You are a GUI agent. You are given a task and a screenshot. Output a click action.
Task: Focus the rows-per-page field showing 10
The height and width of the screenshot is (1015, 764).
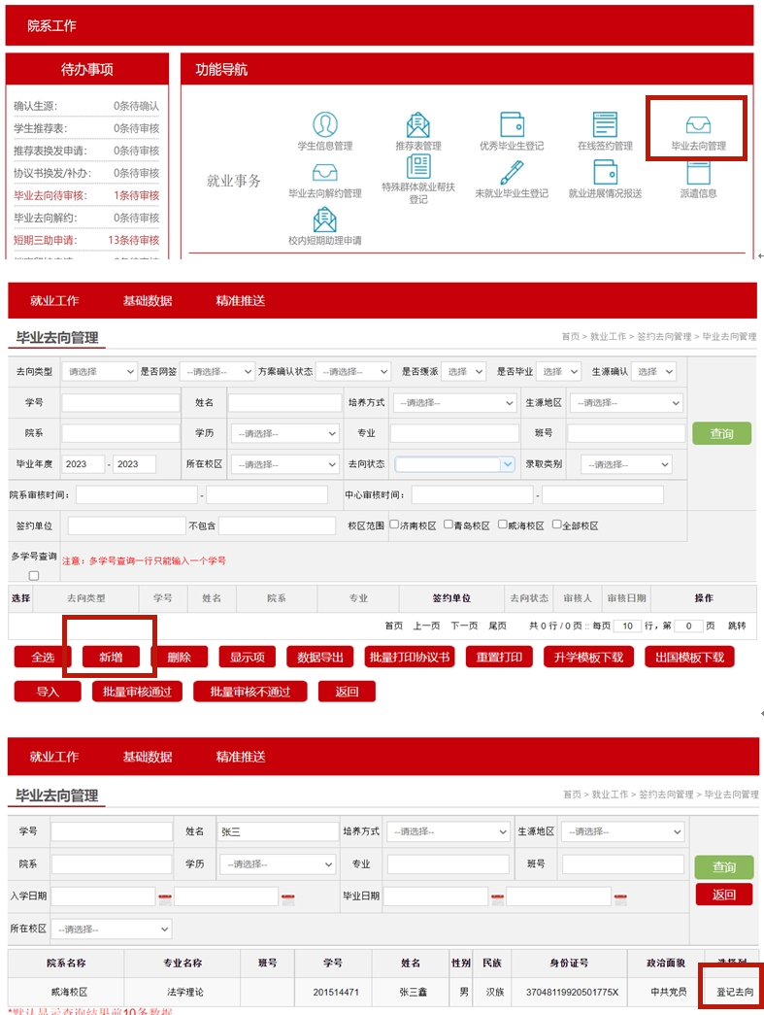pos(627,626)
